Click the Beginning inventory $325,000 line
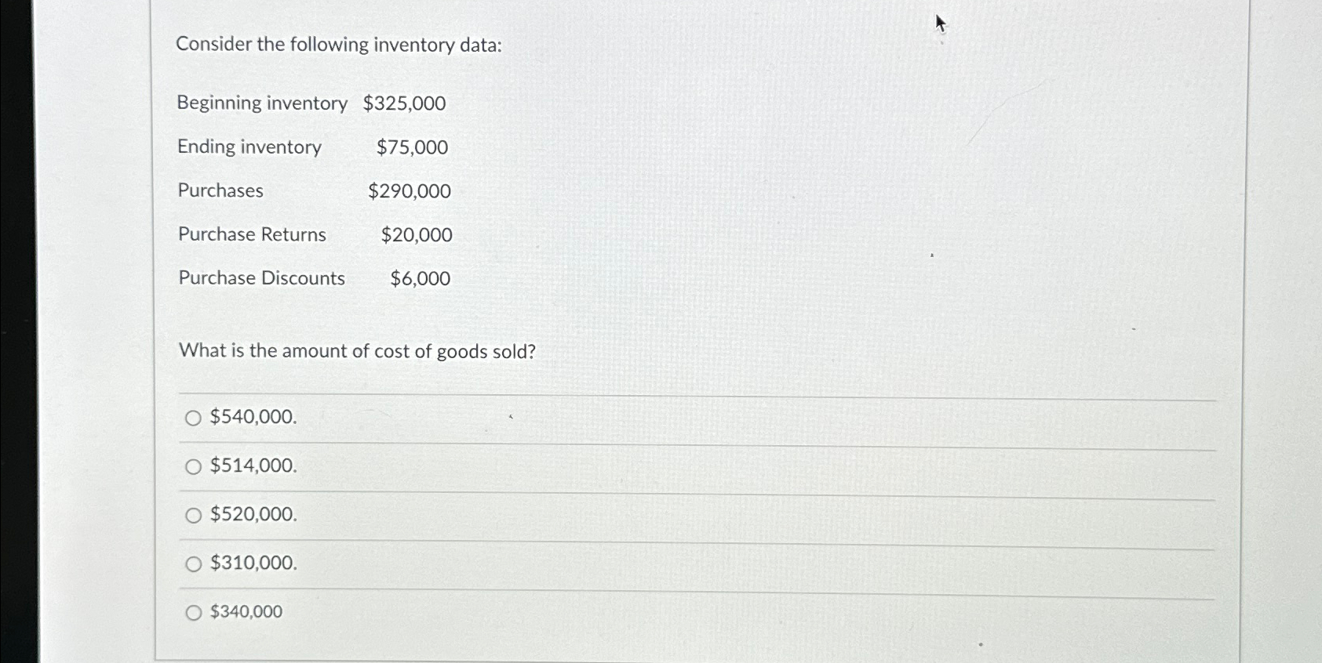 click(310, 103)
